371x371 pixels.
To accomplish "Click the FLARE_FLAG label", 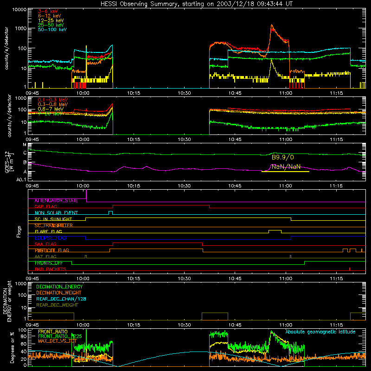I will [48, 231].
